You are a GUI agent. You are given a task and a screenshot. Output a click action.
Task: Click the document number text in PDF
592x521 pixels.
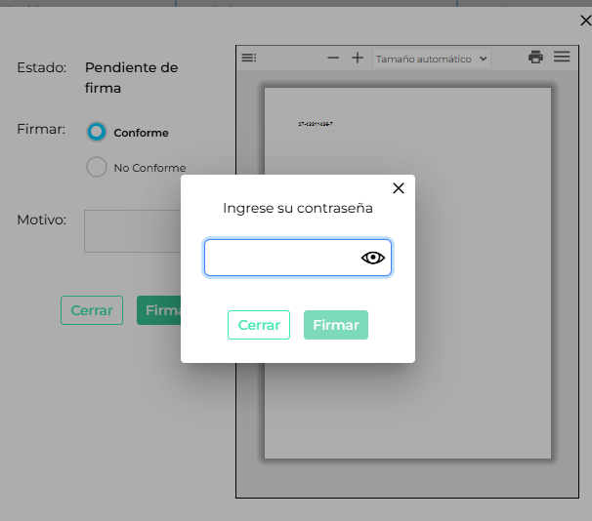(316, 124)
